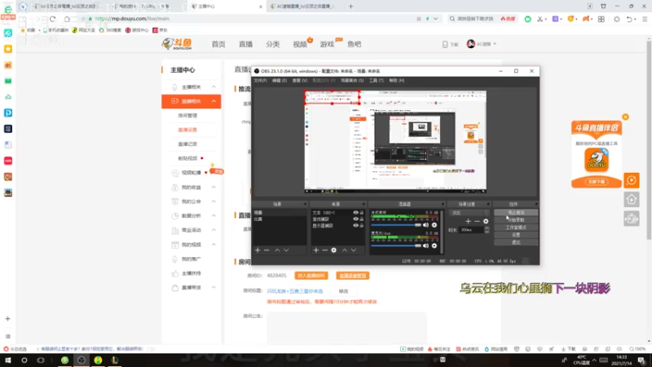This screenshot has height=367, width=652.
Task: Lock the 游戏捕获 source
Action: [361, 219]
